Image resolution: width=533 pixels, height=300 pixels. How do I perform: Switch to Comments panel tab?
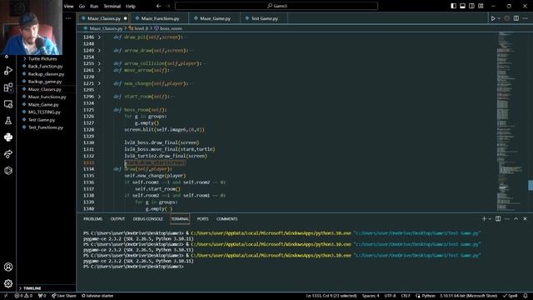point(227,219)
